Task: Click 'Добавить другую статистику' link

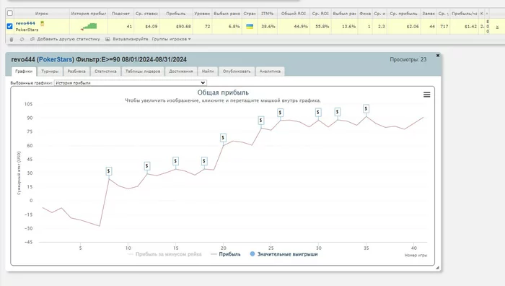Action: coord(69,39)
